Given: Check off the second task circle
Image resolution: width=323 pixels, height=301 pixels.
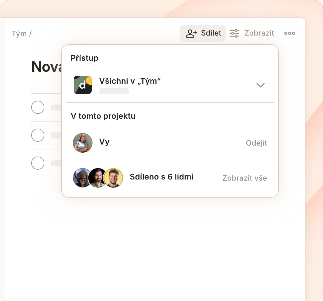Looking at the screenshot, I should tap(38, 135).
